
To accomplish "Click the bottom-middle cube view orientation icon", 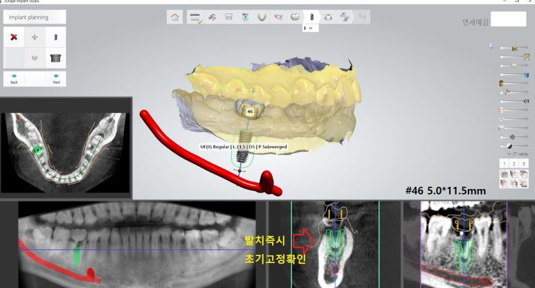I will (514, 183).
